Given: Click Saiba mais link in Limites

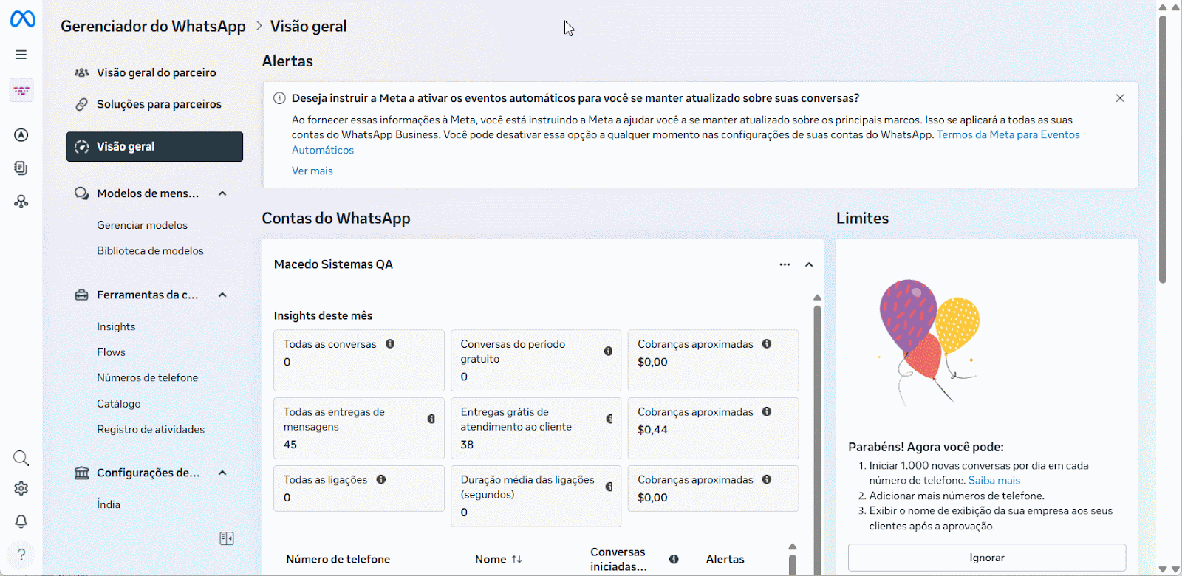Looking at the screenshot, I should click(994, 481).
